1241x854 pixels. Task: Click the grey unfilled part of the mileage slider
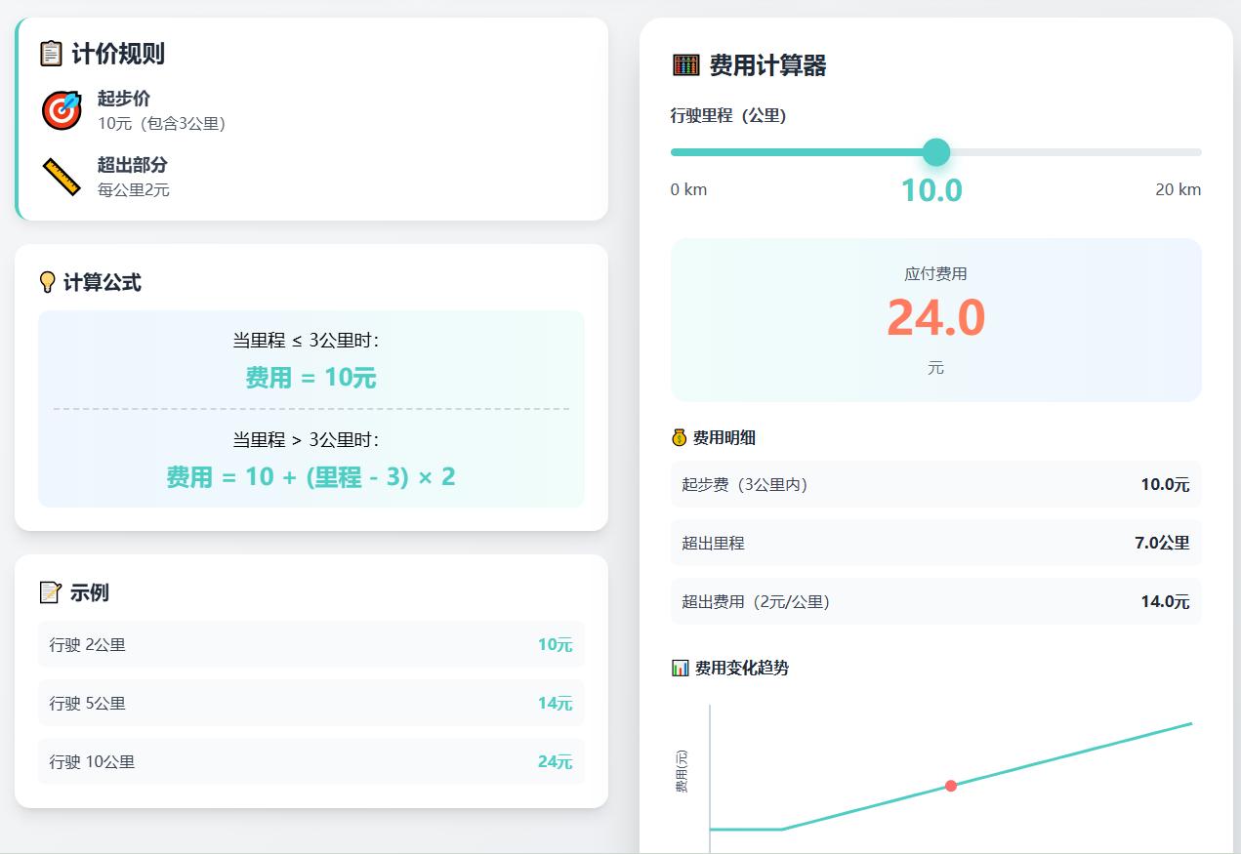(x=1075, y=152)
